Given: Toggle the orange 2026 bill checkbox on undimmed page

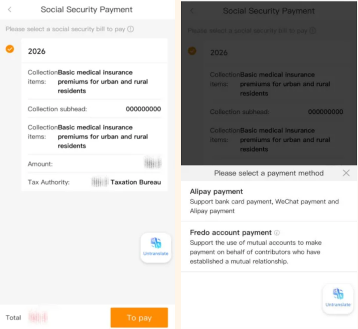Looking at the screenshot, I should point(10,49).
